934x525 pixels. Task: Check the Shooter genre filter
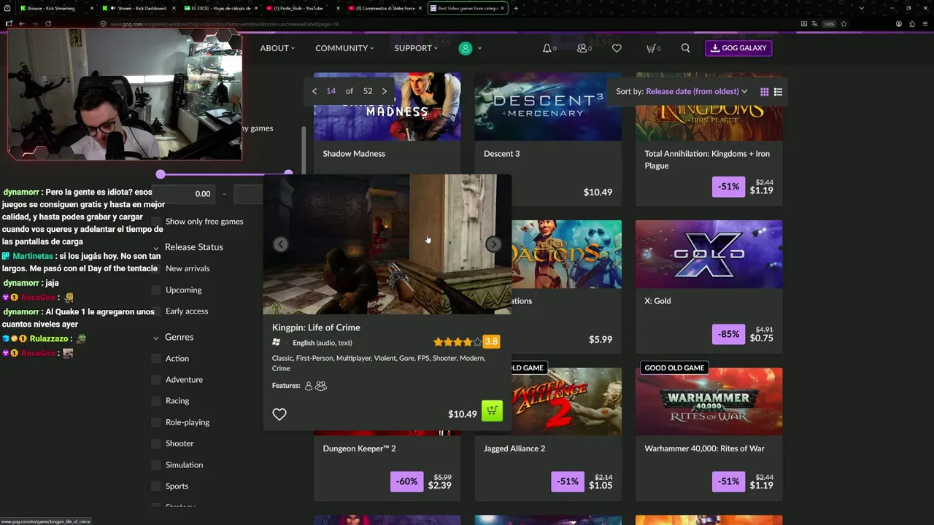[155, 443]
